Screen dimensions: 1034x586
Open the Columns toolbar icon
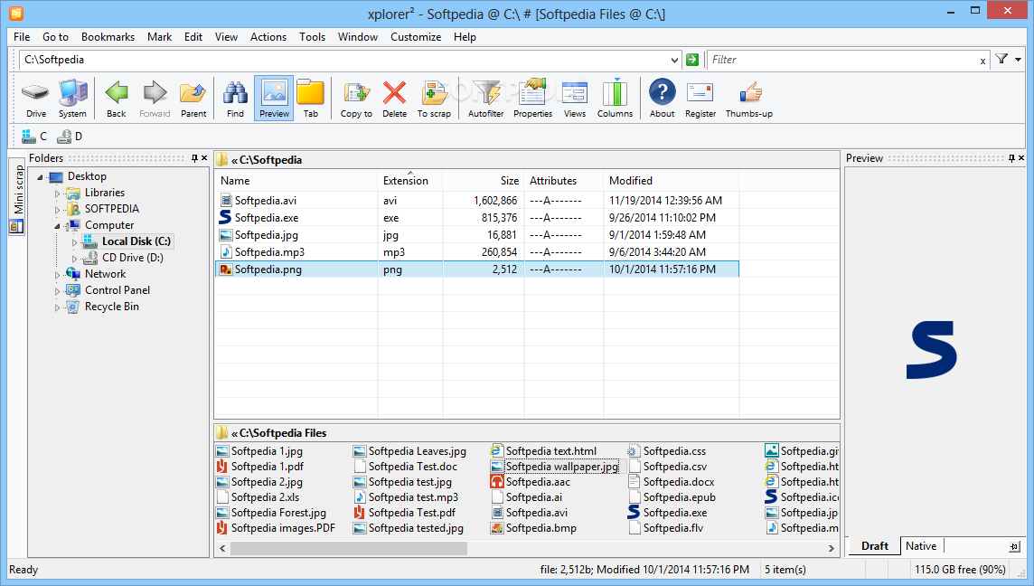615,99
